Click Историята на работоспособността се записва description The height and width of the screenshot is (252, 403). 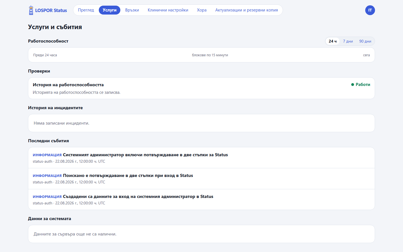pyautogui.click(x=77, y=92)
